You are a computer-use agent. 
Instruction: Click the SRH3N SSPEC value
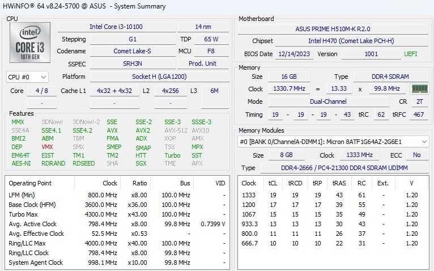point(133,64)
